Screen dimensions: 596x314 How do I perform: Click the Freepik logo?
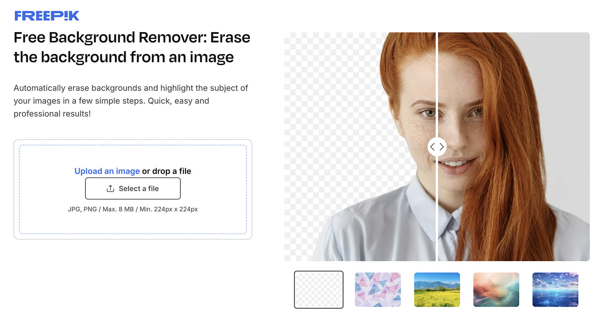(47, 15)
